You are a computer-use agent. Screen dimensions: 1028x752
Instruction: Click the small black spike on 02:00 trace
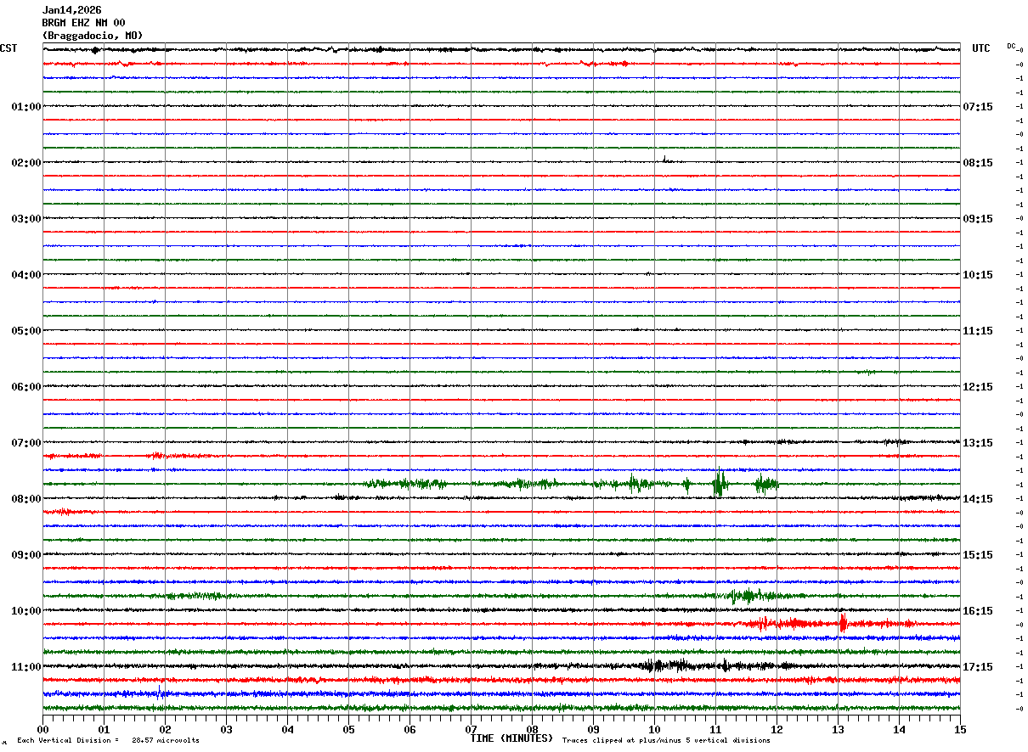tap(664, 159)
